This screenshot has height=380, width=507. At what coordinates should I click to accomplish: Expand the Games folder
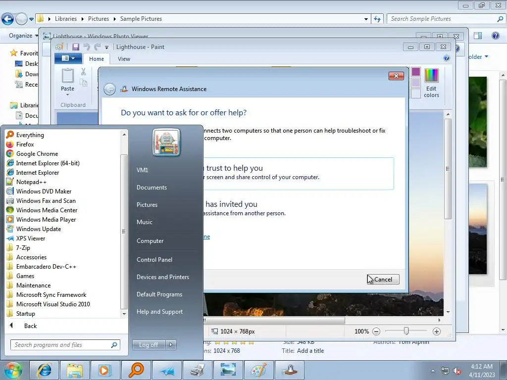tap(20, 276)
